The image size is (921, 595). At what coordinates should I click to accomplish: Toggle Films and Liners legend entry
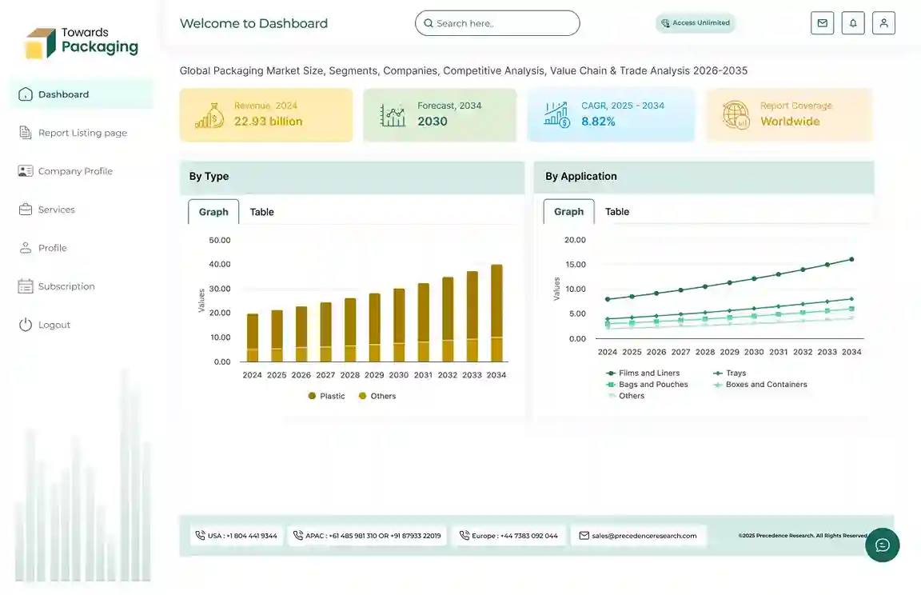click(643, 373)
